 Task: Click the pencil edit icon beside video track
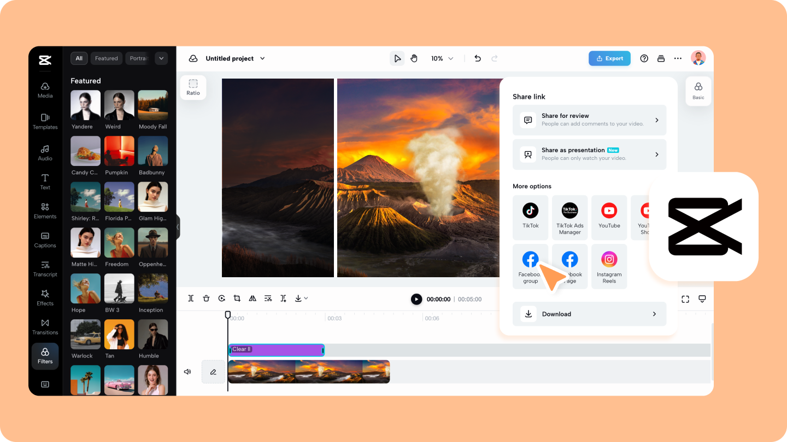213,372
